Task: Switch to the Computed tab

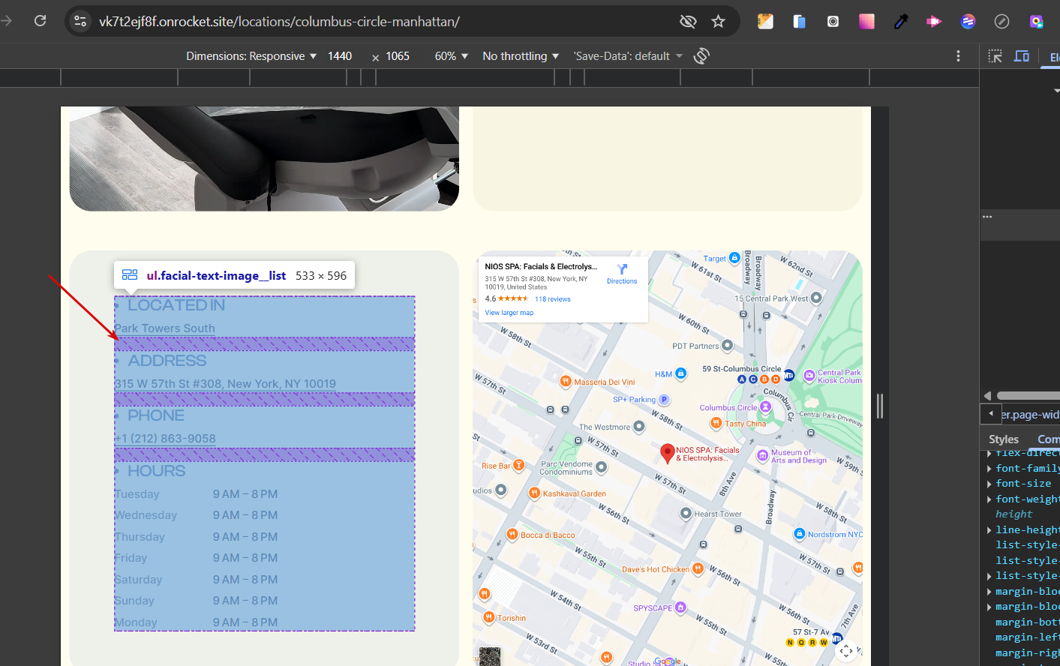Action: [x=1048, y=439]
